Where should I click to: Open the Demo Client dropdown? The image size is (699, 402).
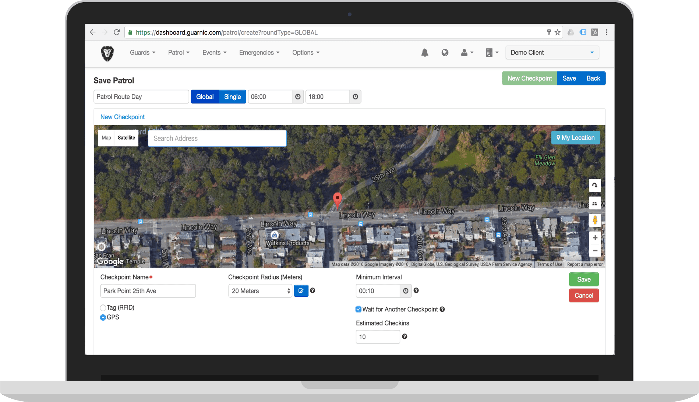pos(552,53)
